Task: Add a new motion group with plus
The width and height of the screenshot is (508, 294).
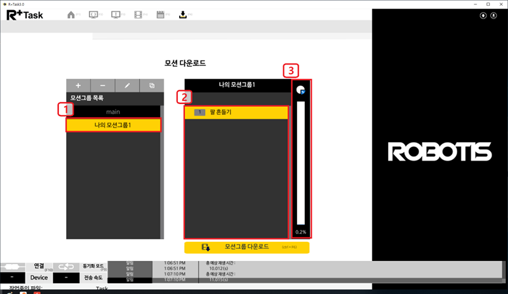Action: pyautogui.click(x=78, y=86)
